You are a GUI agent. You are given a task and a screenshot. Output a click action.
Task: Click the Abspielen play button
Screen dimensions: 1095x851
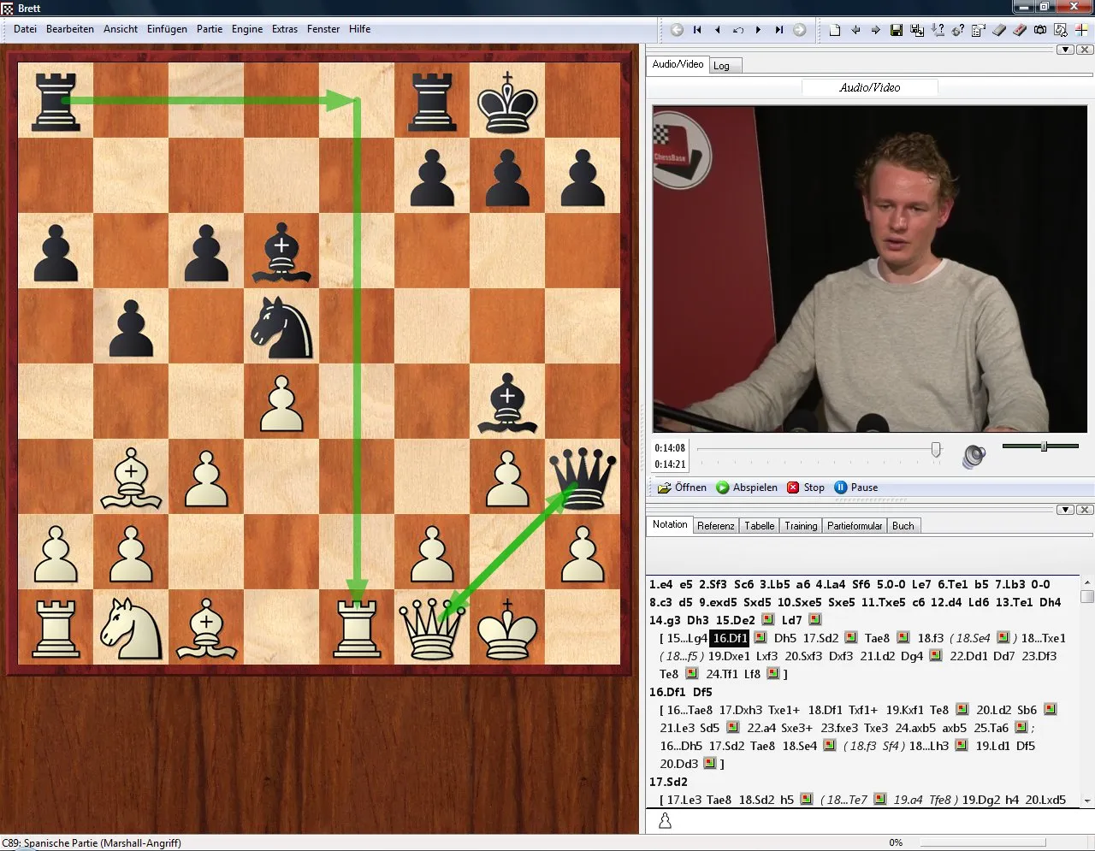pyautogui.click(x=747, y=488)
